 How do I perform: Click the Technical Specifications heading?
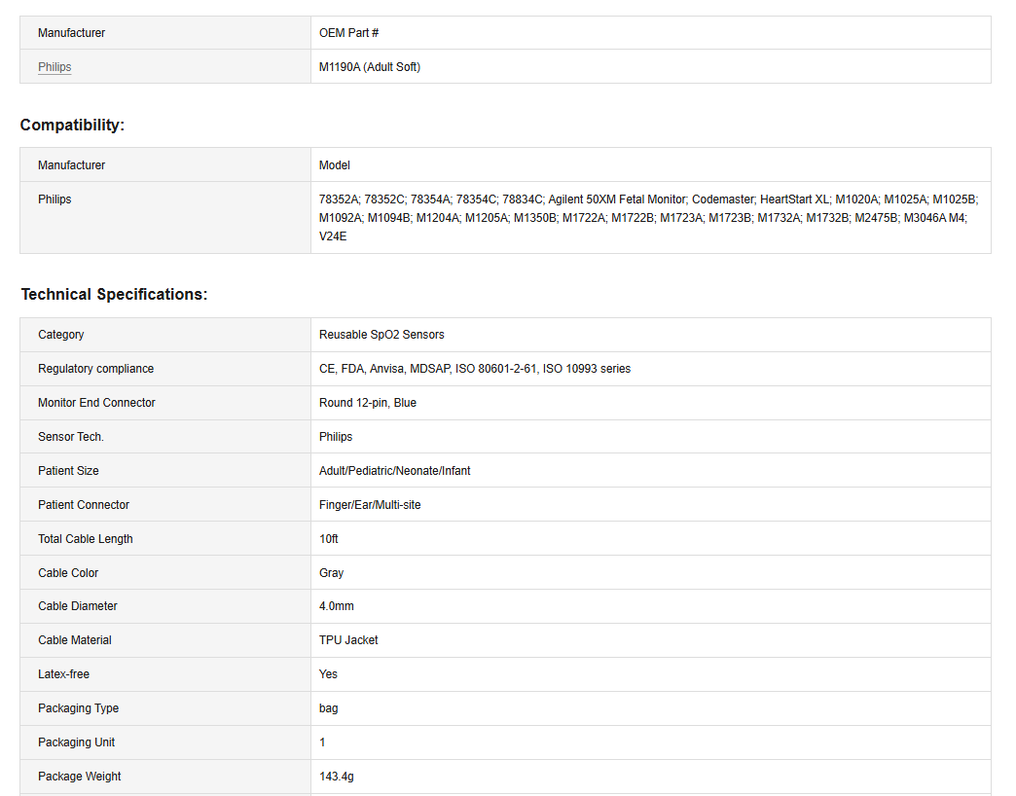tap(114, 294)
